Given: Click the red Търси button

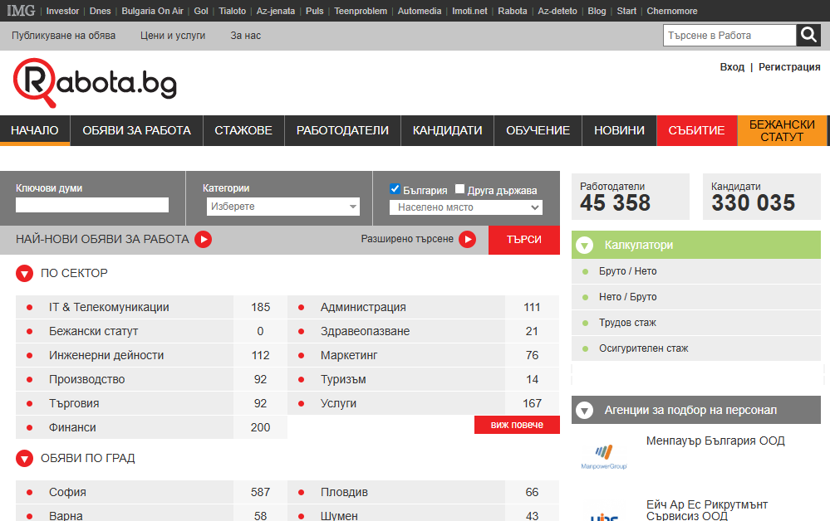Looking at the screenshot, I should point(524,240).
